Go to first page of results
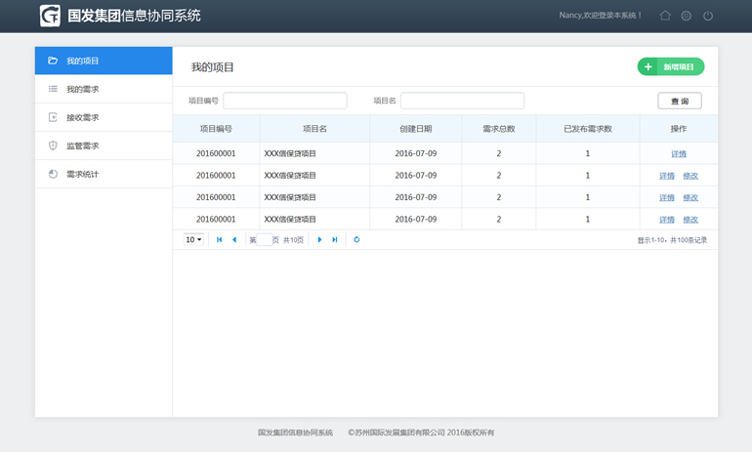 [219, 239]
